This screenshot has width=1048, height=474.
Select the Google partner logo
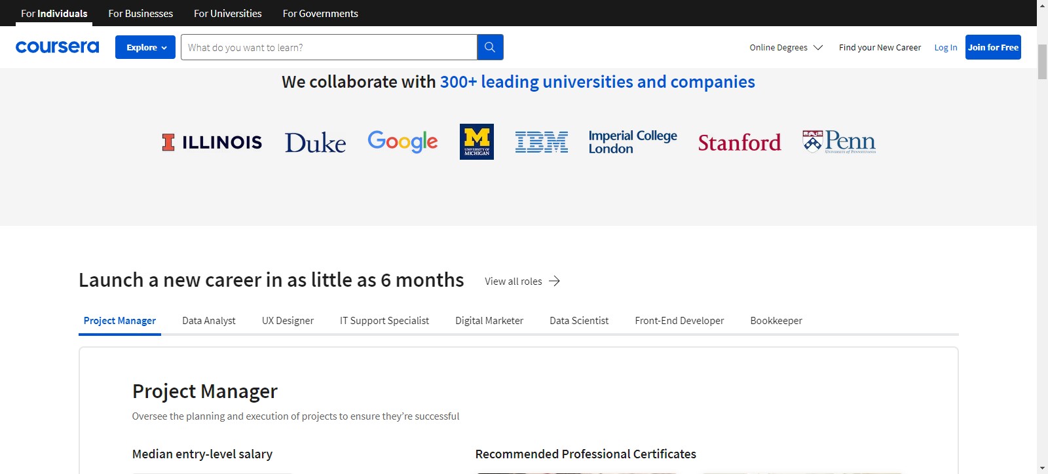pyautogui.click(x=402, y=141)
